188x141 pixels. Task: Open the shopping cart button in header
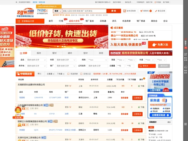145,11
